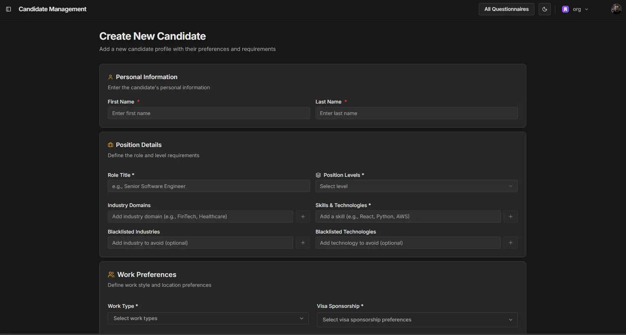This screenshot has width=626, height=335.
Task: Switch theme with the moon icon
Action: [x=544, y=9]
